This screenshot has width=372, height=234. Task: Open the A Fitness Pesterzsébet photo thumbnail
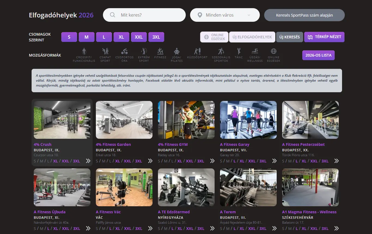click(x=310, y=120)
